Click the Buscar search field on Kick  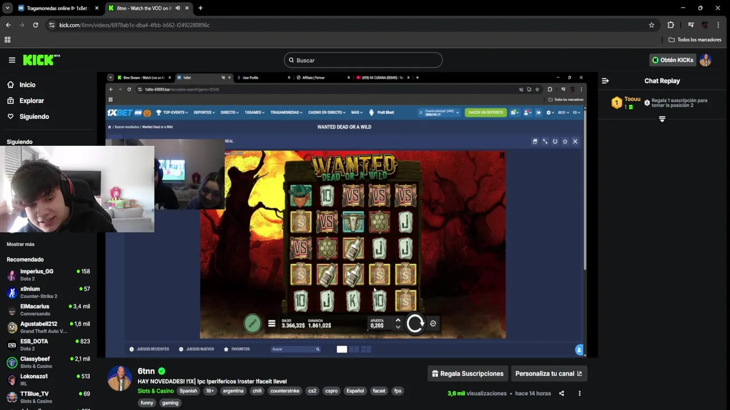click(x=363, y=60)
